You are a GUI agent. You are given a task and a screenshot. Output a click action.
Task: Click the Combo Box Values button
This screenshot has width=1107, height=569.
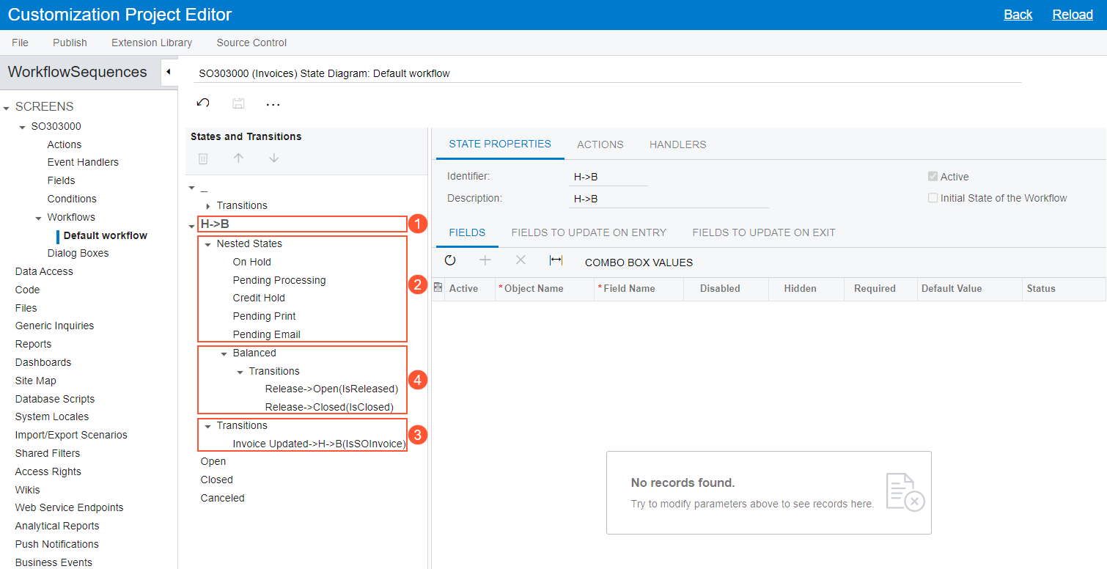(639, 263)
